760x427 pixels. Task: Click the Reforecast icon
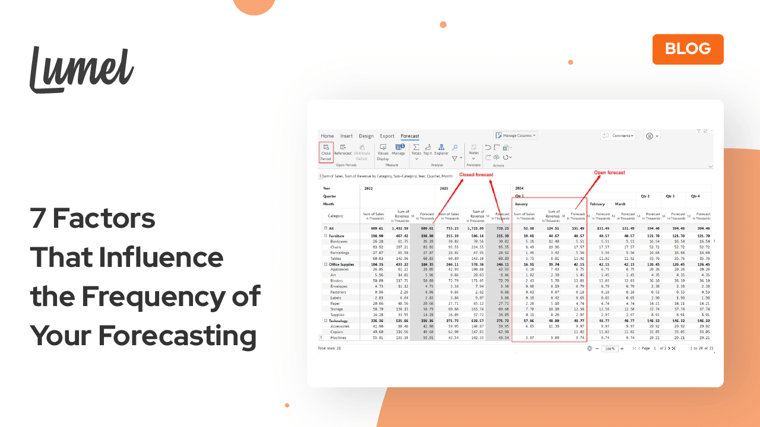(343, 148)
